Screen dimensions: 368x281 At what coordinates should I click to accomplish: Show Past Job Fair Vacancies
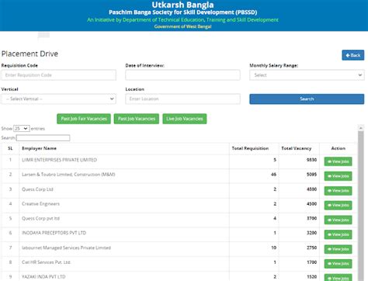coord(84,119)
